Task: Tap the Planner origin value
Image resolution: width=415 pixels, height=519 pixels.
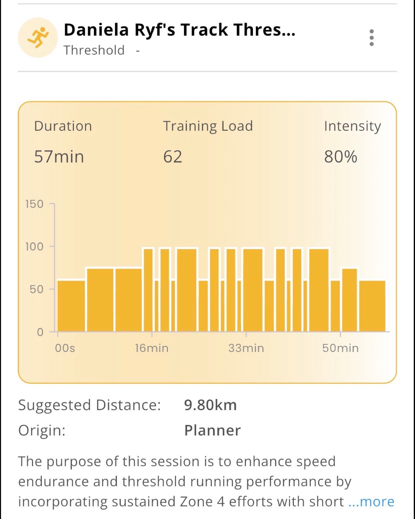Action: [x=212, y=430]
